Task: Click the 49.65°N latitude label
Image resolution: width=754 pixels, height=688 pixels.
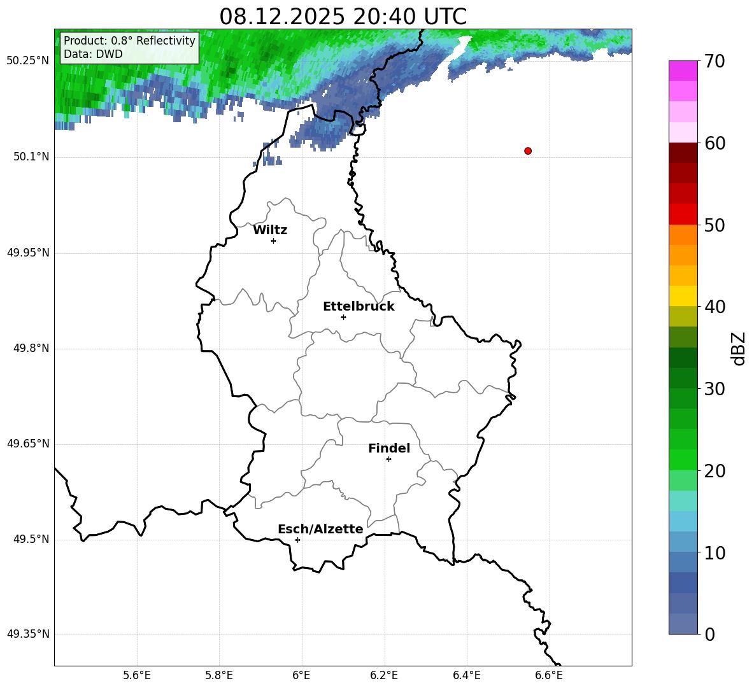Action: 29,444
